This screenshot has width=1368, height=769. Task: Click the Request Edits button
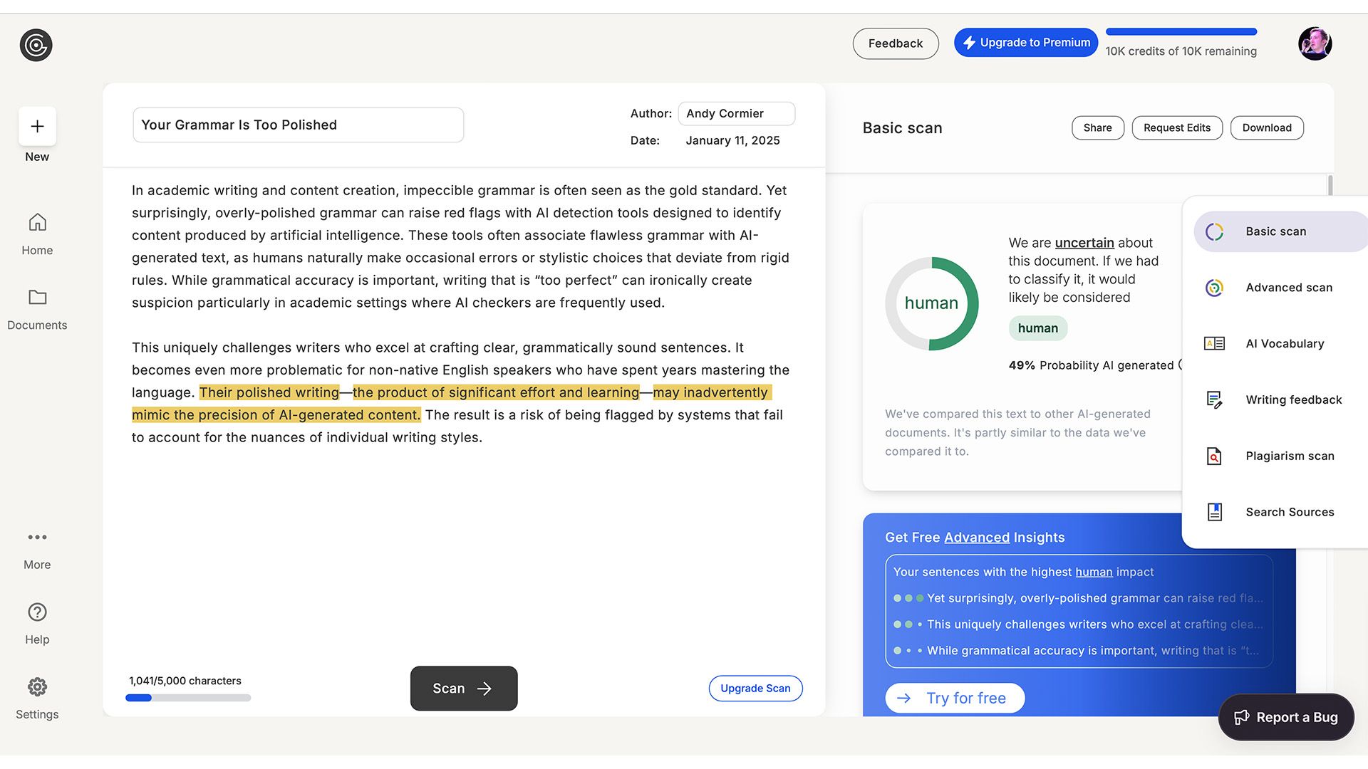1177,127
